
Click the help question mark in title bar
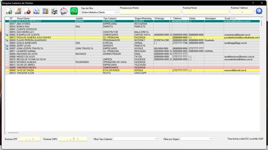[x=253, y=3]
